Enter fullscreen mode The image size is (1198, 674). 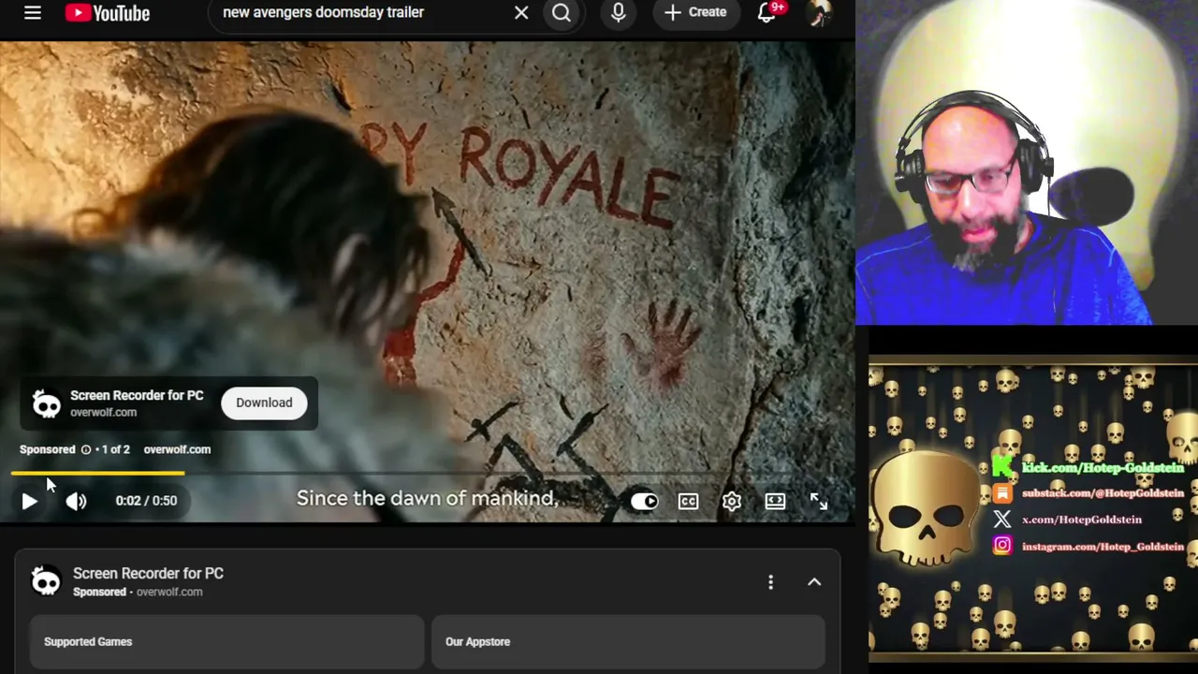[819, 501]
